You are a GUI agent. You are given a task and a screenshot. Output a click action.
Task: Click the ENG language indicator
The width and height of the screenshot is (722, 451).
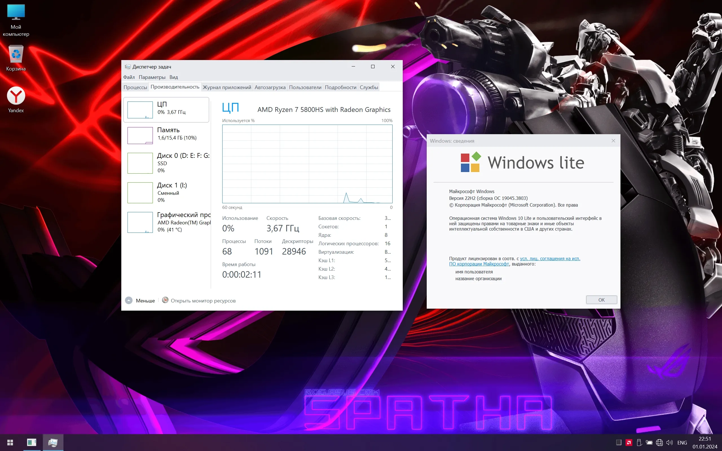[682, 443]
